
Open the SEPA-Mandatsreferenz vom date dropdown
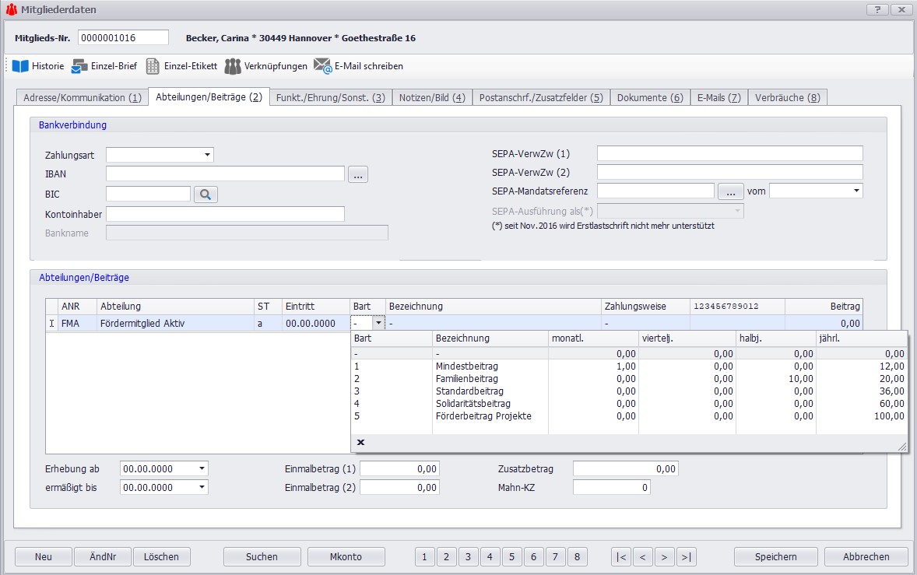856,191
